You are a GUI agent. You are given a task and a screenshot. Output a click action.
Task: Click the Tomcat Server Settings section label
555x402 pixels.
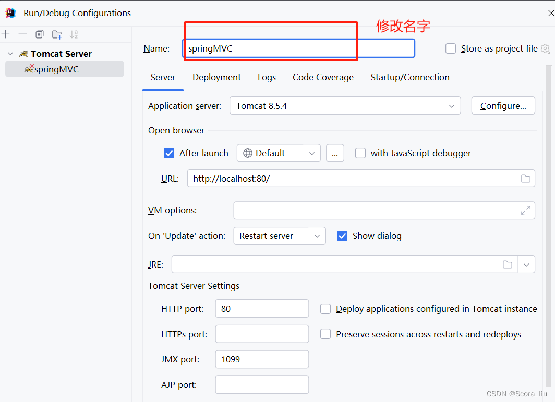tap(194, 286)
